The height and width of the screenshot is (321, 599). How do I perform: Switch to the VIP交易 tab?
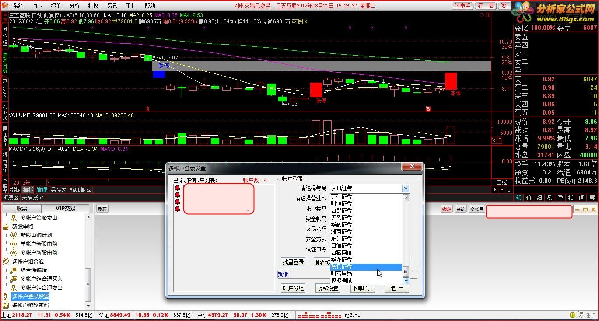(65, 209)
